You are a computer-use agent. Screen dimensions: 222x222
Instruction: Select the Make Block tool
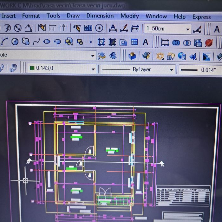click(80, 42)
